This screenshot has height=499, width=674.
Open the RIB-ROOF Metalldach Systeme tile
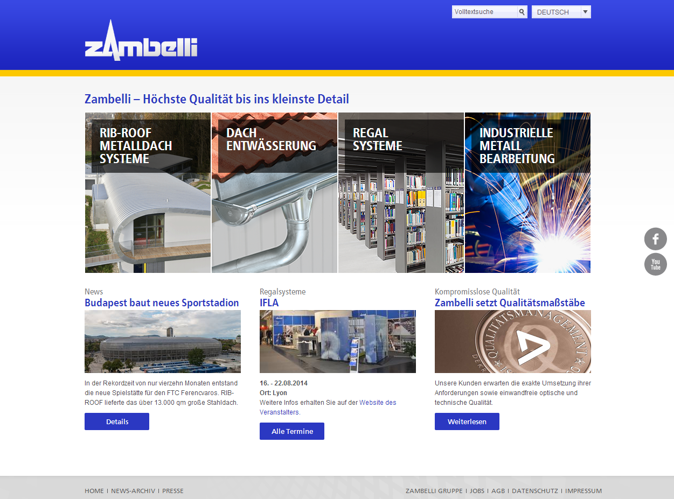click(x=148, y=193)
